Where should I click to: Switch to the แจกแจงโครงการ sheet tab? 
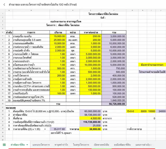[41, 145]
